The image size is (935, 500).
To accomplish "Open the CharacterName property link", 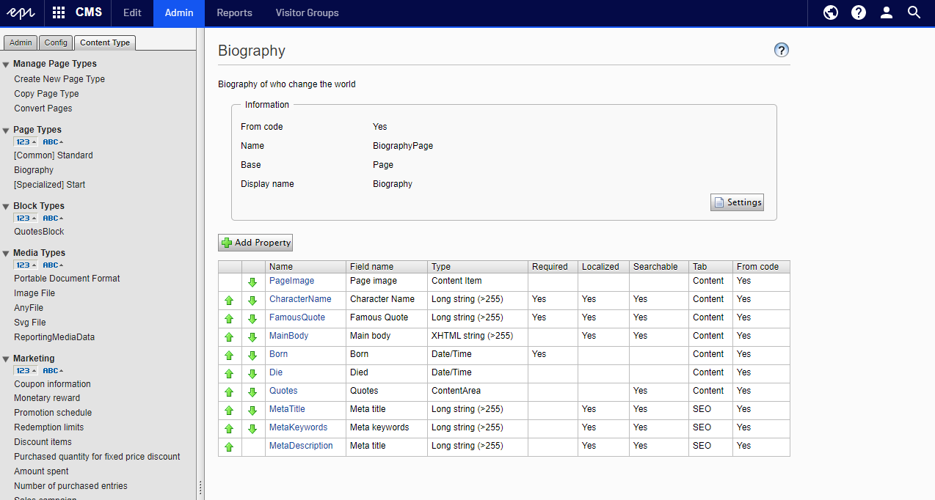I will tap(300, 299).
